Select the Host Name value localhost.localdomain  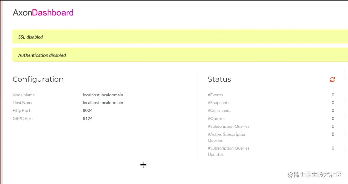pos(103,103)
